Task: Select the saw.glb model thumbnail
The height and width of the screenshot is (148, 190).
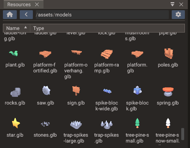Action: pos(46,90)
